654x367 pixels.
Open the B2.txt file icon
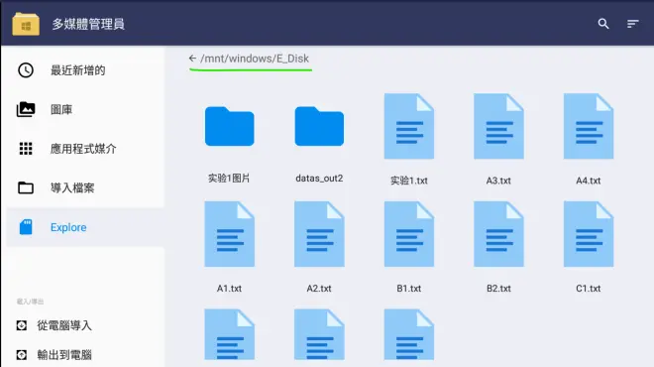click(x=498, y=234)
